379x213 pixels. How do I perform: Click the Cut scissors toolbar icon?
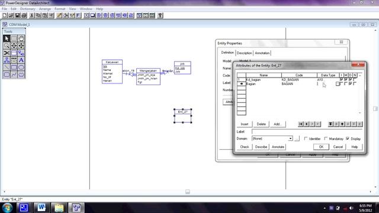pyautogui.click(x=31, y=15)
